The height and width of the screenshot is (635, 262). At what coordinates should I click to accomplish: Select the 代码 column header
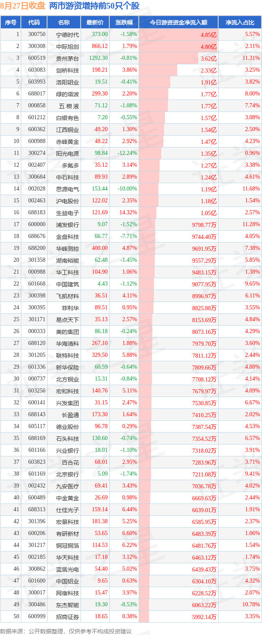click(x=34, y=23)
